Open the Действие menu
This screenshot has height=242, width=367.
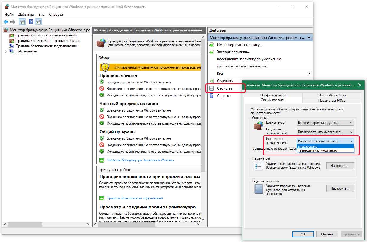(26, 14)
